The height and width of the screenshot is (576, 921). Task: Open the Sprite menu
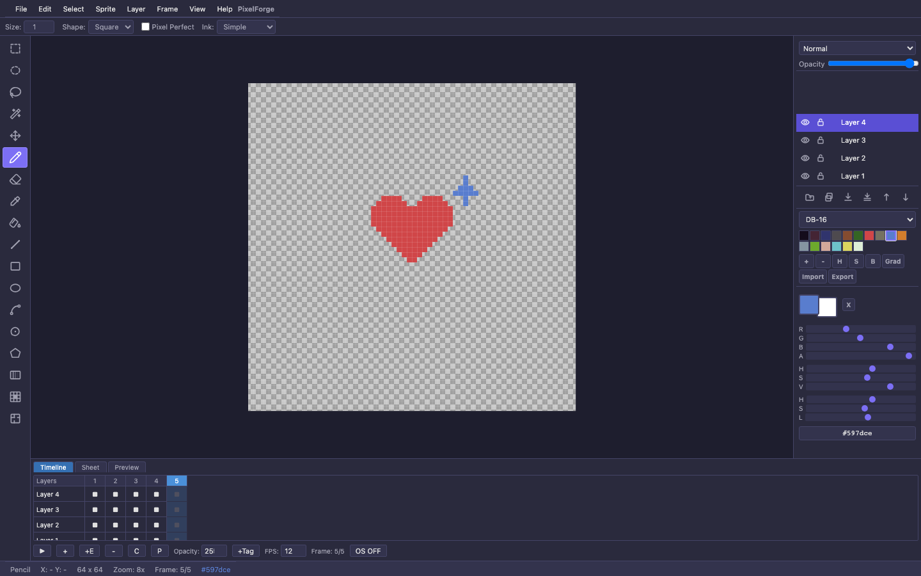[x=106, y=9]
